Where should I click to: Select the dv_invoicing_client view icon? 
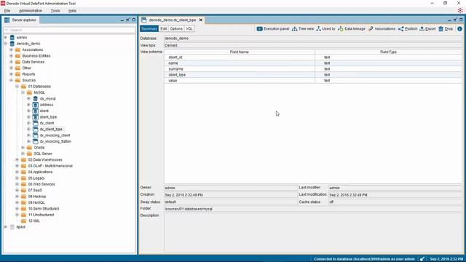pyautogui.click(x=36, y=135)
